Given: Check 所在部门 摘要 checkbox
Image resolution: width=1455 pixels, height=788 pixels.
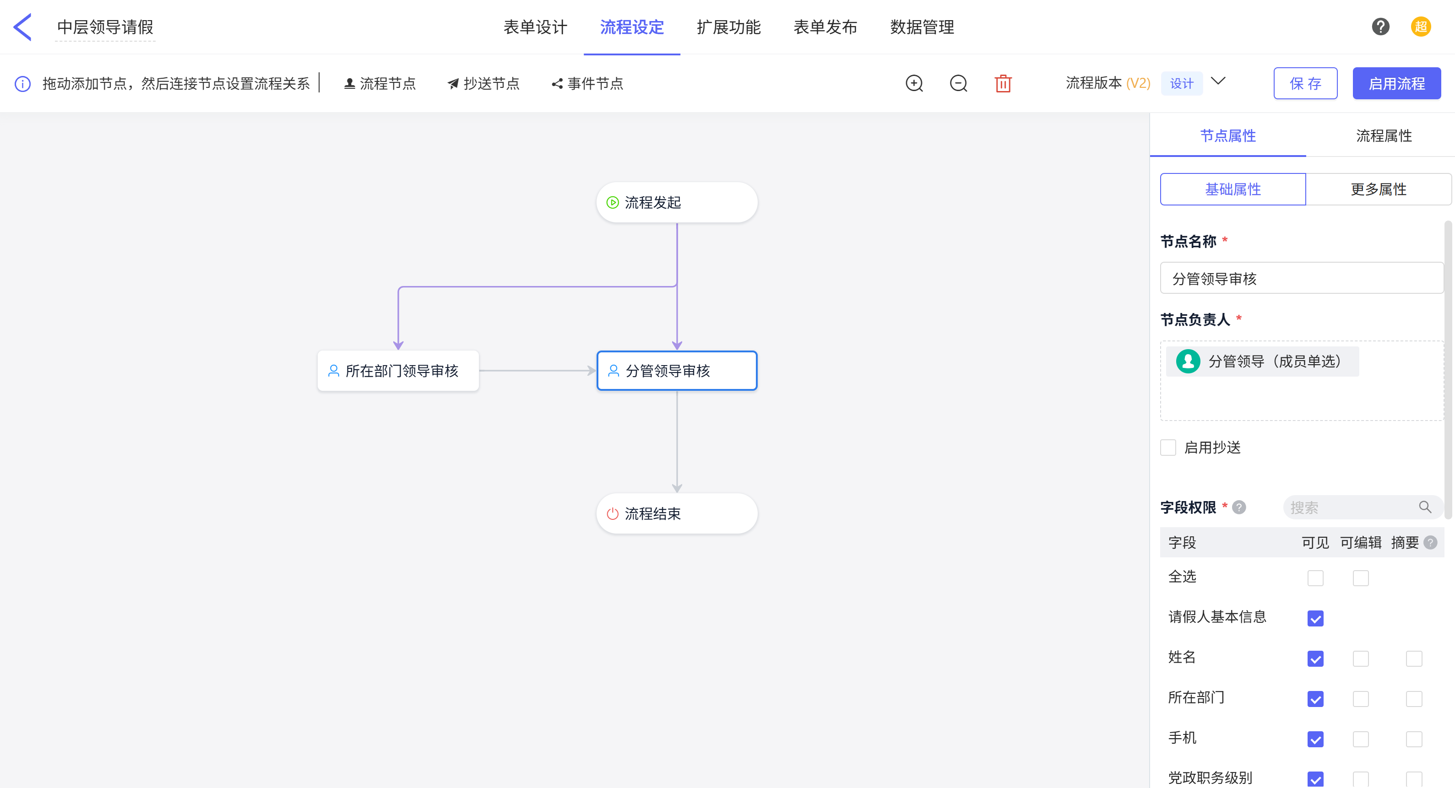Looking at the screenshot, I should 1414,699.
